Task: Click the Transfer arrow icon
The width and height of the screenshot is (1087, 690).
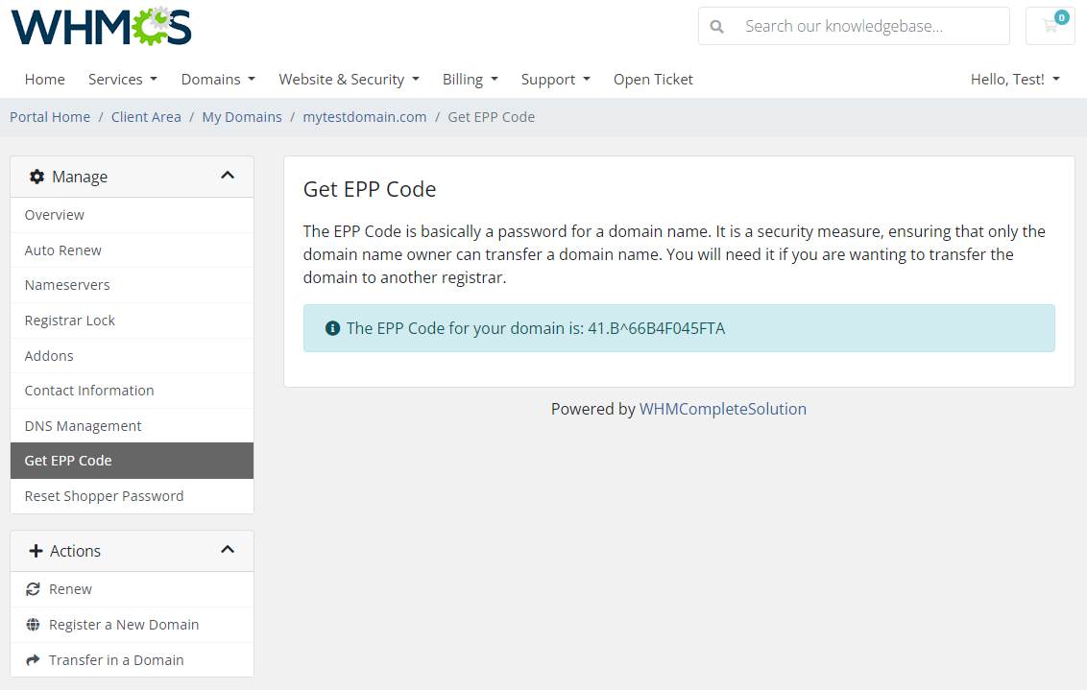Action: (x=34, y=660)
